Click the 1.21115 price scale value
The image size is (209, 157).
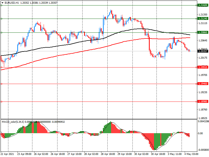(203, 23)
